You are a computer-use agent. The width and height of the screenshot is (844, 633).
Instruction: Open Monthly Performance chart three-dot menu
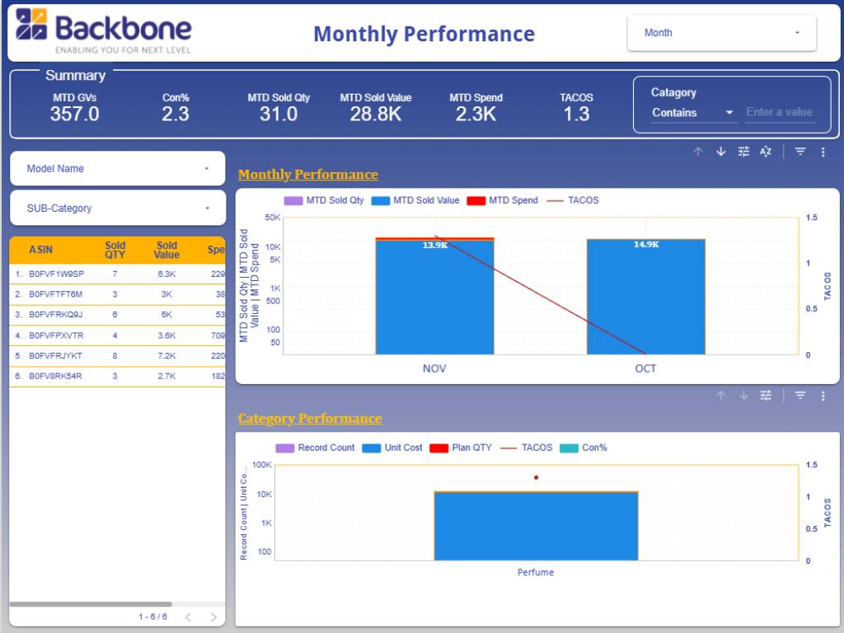823,152
